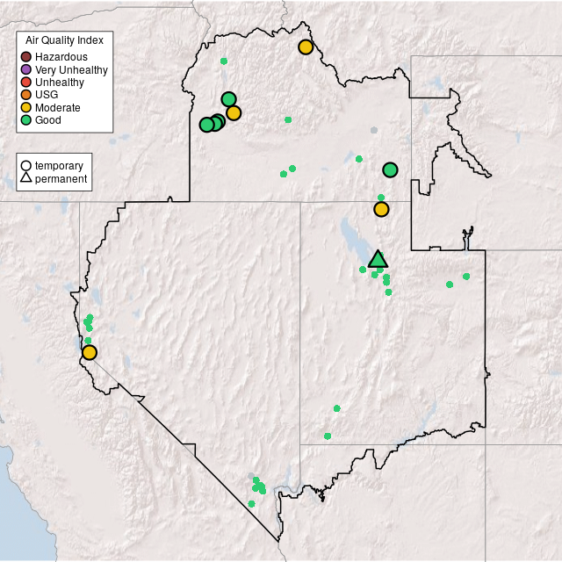Click the yellow Moderate circle just above the triangle marker
Viewport: 562px width, 562px height.
coord(381,209)
